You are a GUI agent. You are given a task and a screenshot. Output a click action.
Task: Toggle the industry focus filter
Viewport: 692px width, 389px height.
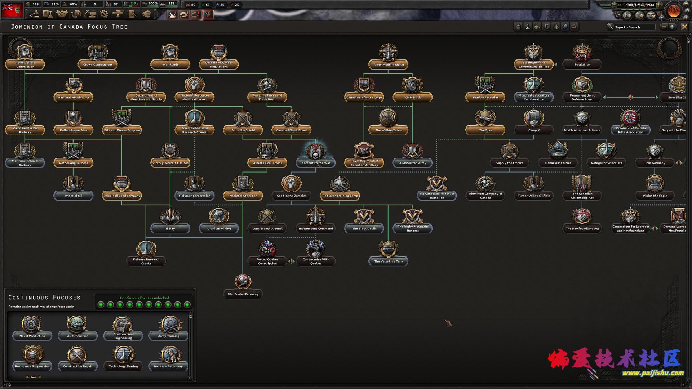537,27
